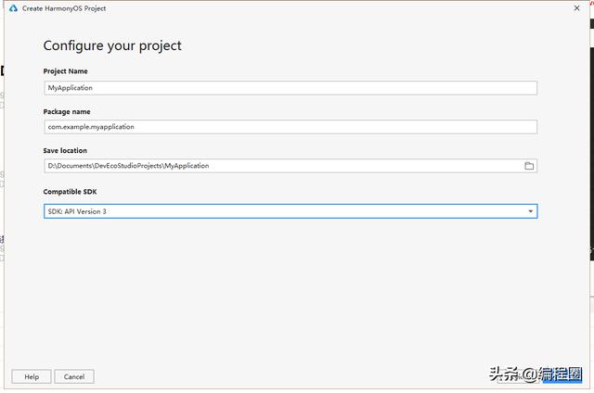The height and width of the screenshot is (393, 594).
Task: Select the SDK: API Version 3 combo box
Action: [x=291, y=211]
